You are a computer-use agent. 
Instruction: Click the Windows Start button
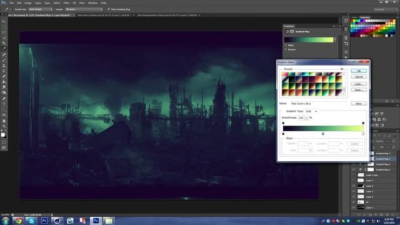click(x=5, y=221)
